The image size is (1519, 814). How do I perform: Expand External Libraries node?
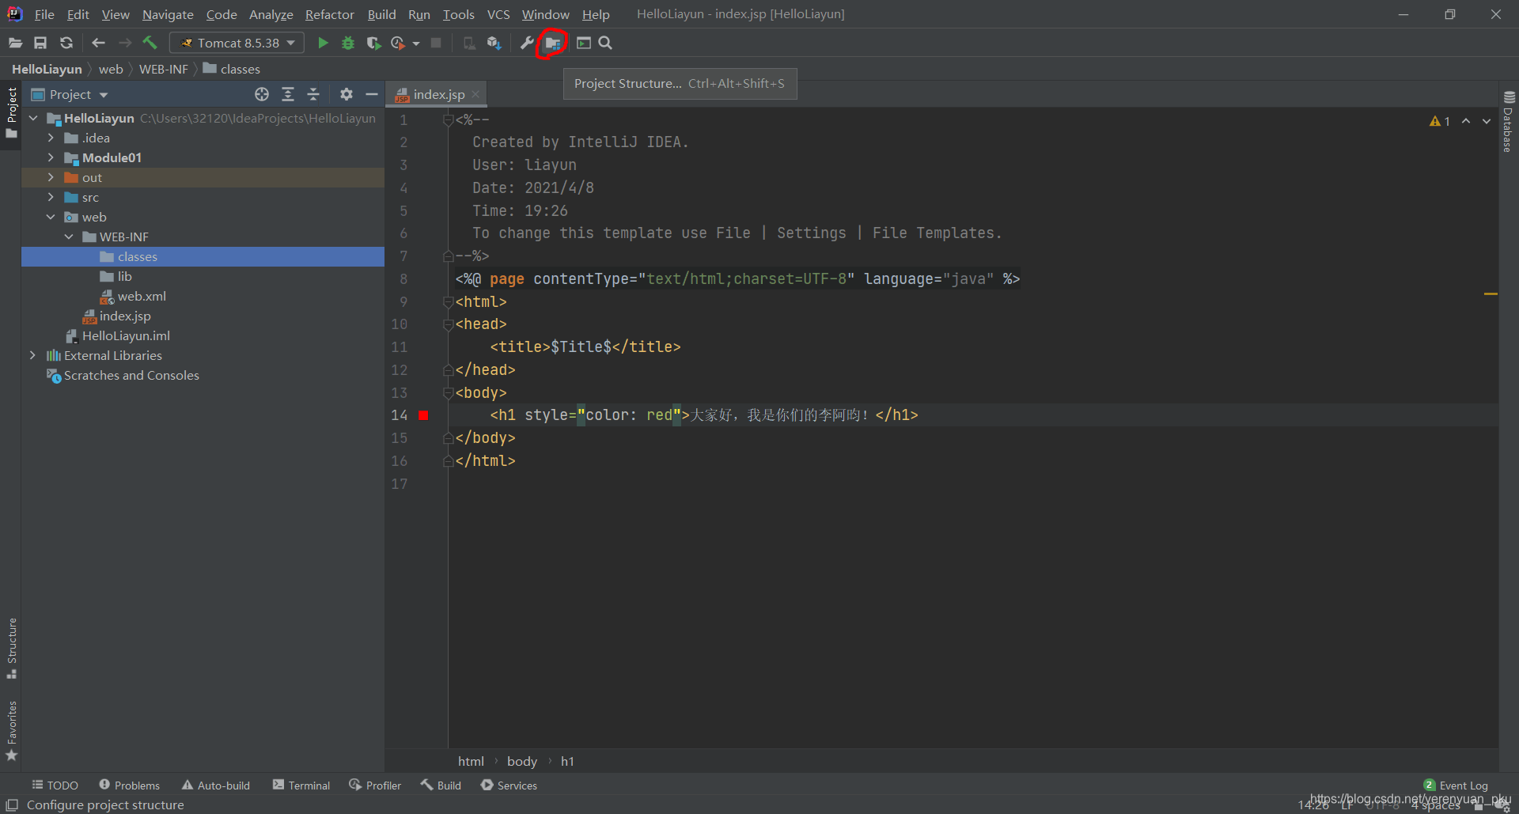point(33,355)
